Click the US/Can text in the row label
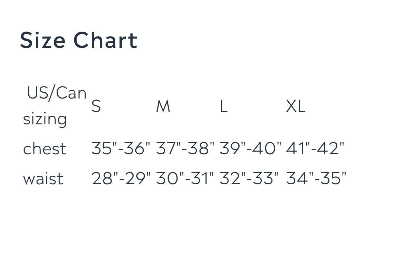The width and height of the screenshot is (404, 257). point(57,93)
